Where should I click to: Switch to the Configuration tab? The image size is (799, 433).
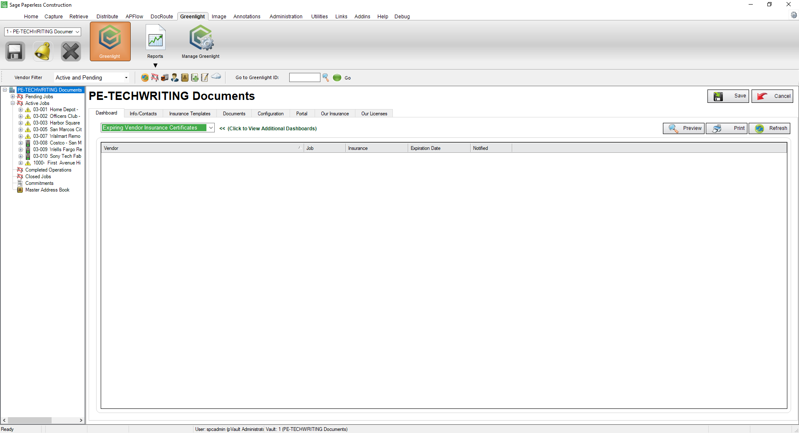[270, 114]
